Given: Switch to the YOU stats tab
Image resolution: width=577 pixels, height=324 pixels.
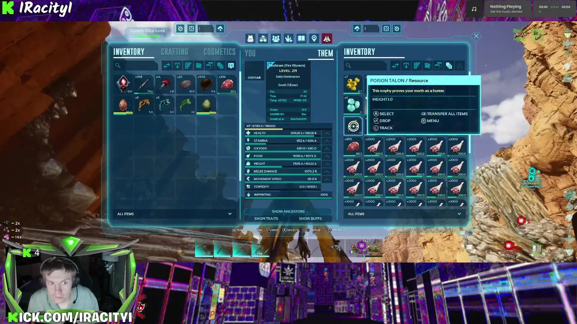Looking at the screenshot, I should (250, 53).
